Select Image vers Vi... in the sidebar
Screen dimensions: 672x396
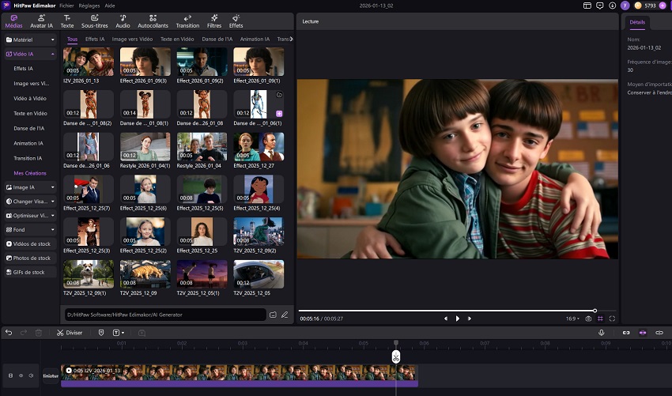[32, 84]
